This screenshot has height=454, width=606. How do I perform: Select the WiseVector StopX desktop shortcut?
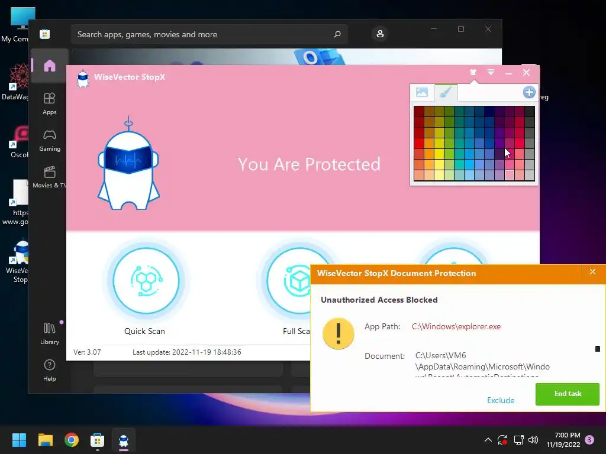pyautogui.click(x=16, y=262)
